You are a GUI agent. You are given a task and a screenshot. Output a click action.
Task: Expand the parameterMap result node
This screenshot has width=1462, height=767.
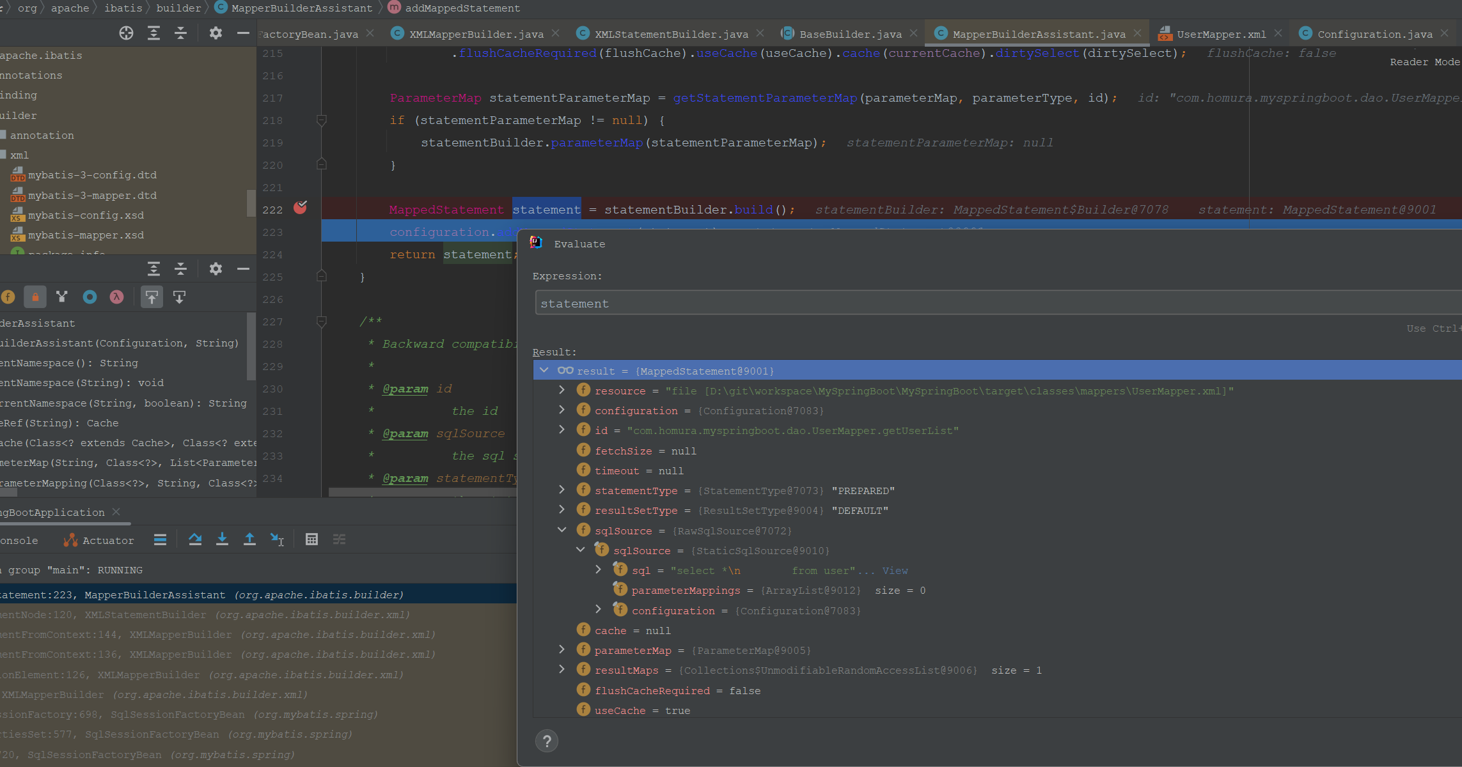pos(562,649)
